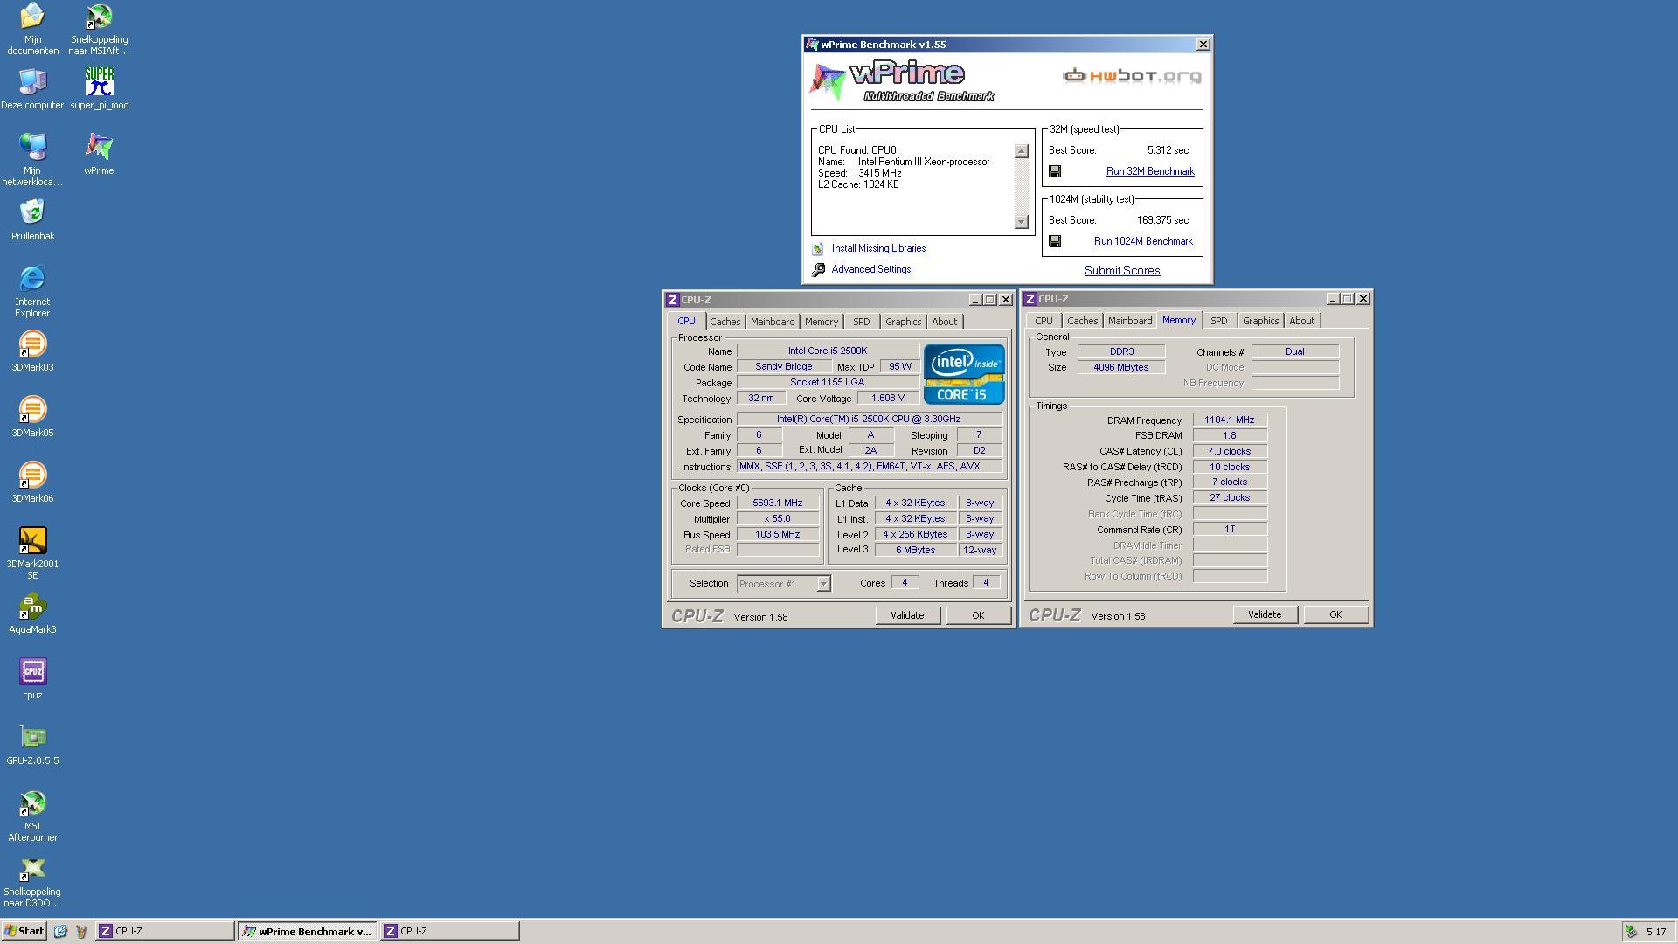Open the Start menu
Viewport: 1678px width, 944px height.
pos(24,931)
